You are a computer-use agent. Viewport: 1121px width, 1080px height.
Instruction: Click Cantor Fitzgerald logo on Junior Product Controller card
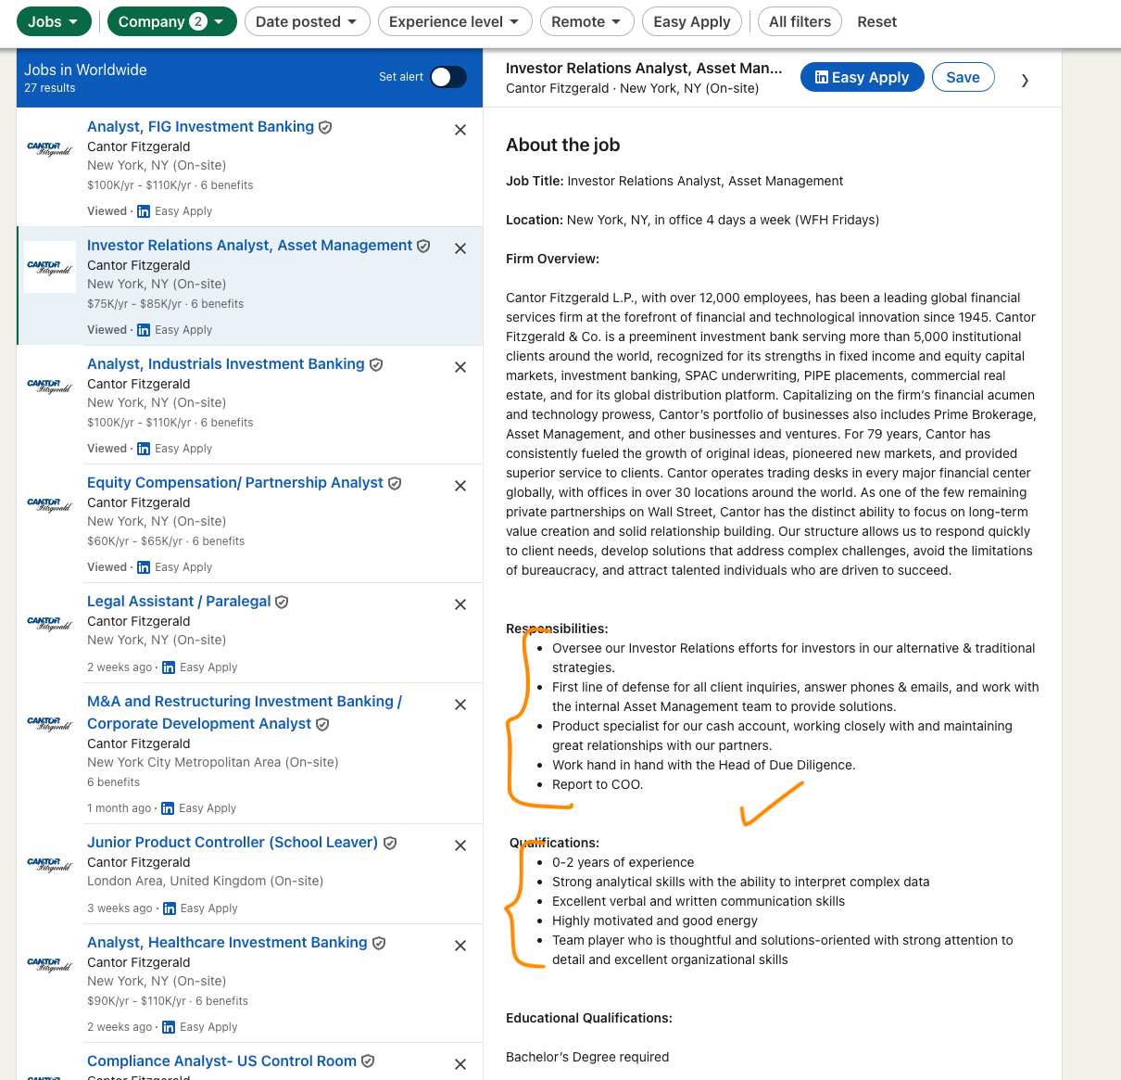point(50,864)
